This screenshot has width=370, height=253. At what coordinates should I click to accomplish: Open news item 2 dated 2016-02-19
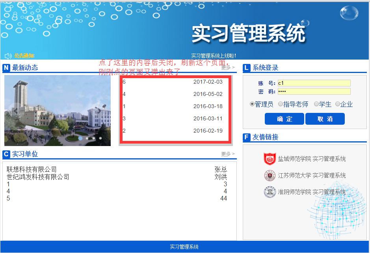[x=173, y=131]
